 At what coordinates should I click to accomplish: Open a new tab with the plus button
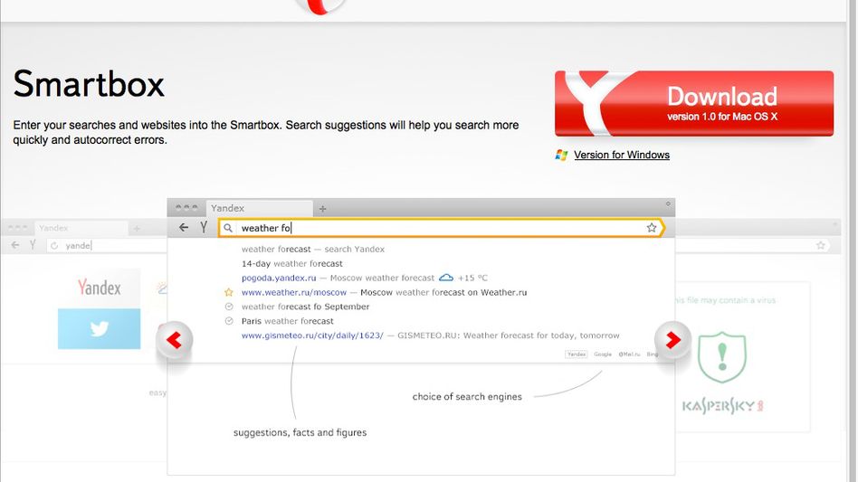(323, 209)
